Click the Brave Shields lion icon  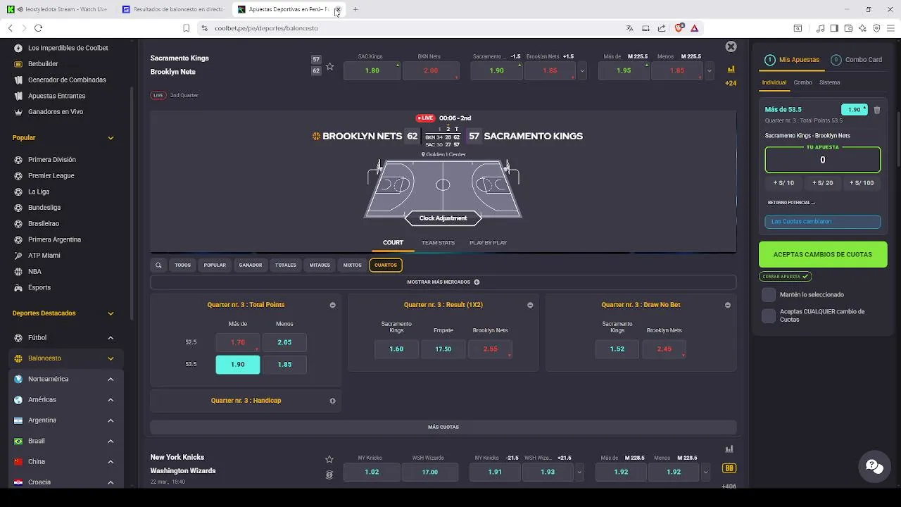tap(679, 28)
